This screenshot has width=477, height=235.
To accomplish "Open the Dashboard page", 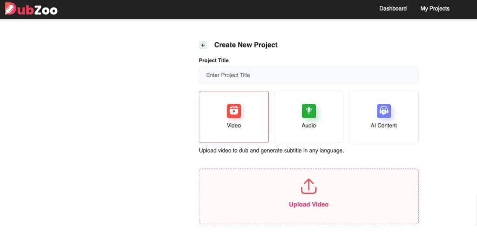I will click(x=393, y=8).
